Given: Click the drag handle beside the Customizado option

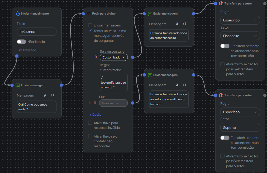Looking at the screenshot, I should tap(90, 57).
